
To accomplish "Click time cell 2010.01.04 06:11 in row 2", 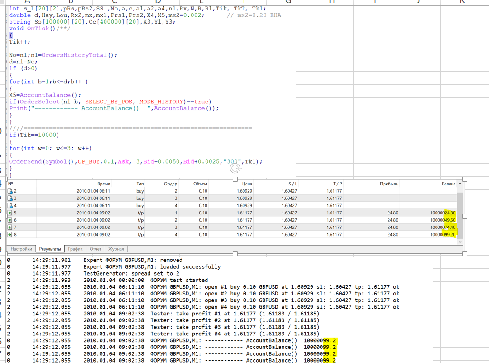I will (93, 191).
